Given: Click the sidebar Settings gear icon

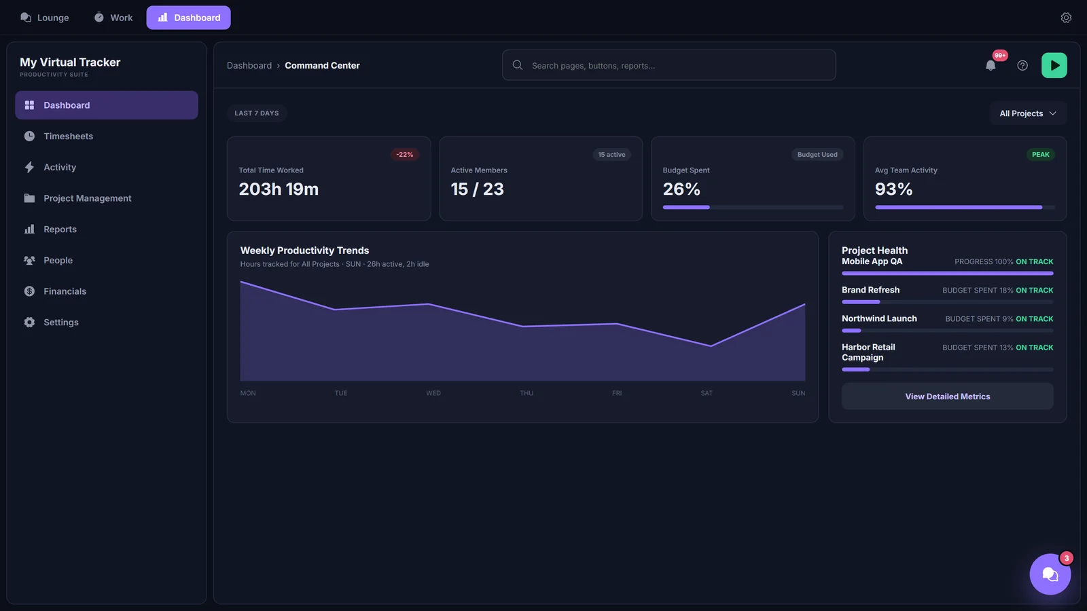Looking at the screenshot, I should coord(29,322).
